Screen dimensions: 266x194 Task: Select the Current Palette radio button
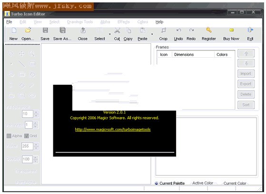pos(156,184)
